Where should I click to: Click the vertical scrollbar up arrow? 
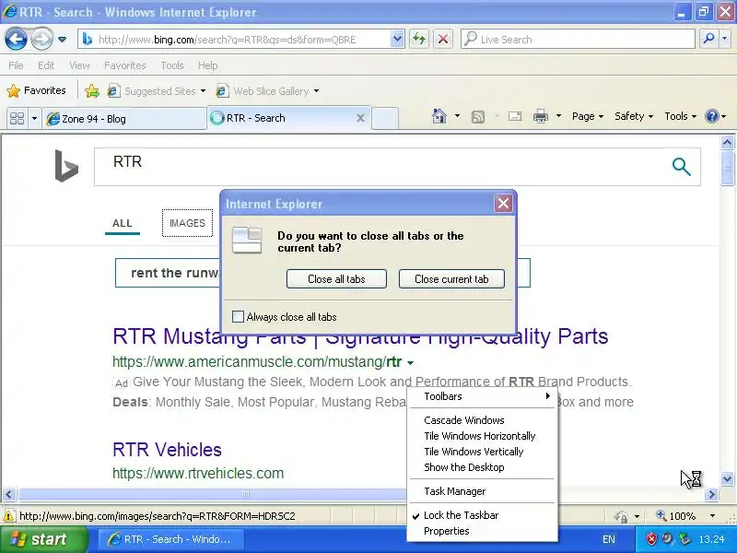point(727,142)
